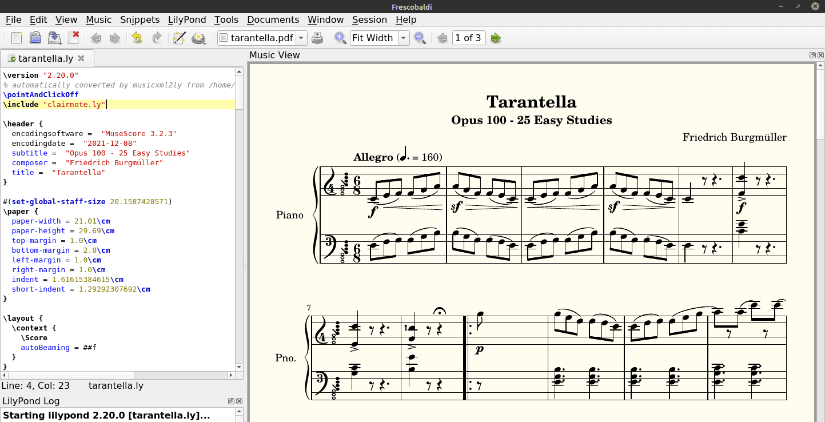
Task: Open the Fit Width zoom dropdown
Action: tap(404, 38)
